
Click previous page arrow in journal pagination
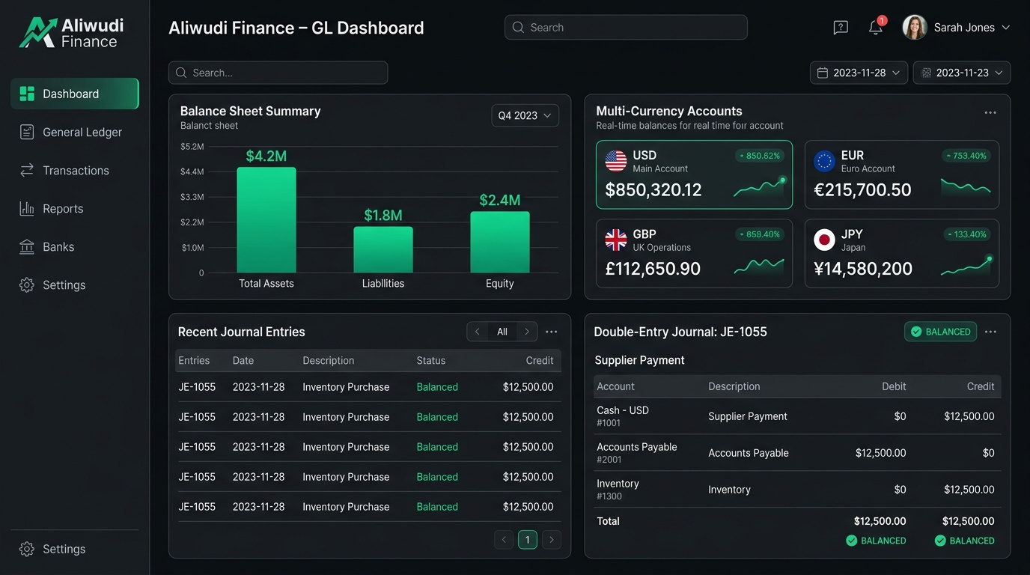click(x=504, y=539)
